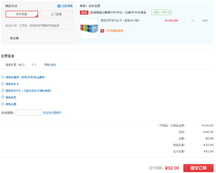Viewport: 216px width, 173px height.
Task: Click 提交订单 submit button
Action: [x=198, y=168]
